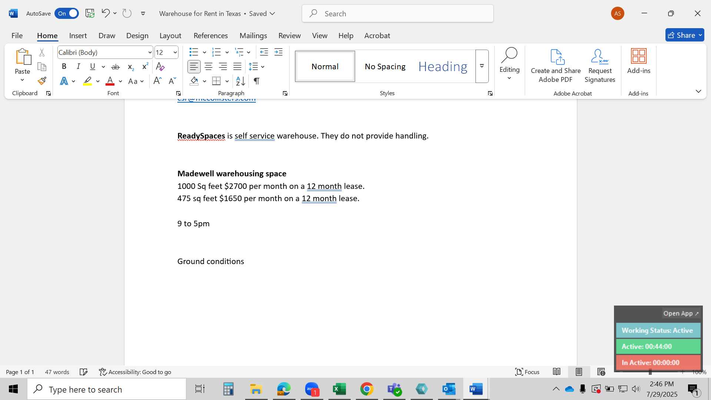This screenshot has width=711, height=400.
Task: Click the 47 words count
Action: (57, 372)
